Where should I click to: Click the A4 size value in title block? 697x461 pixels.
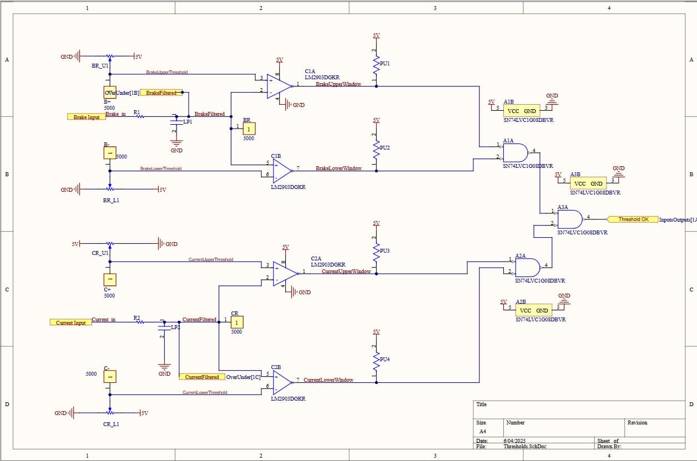pos(483,431)
